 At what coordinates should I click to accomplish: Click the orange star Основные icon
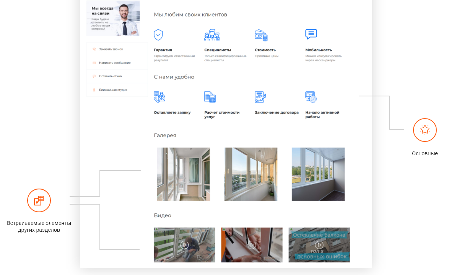click(x=425, y=130)
